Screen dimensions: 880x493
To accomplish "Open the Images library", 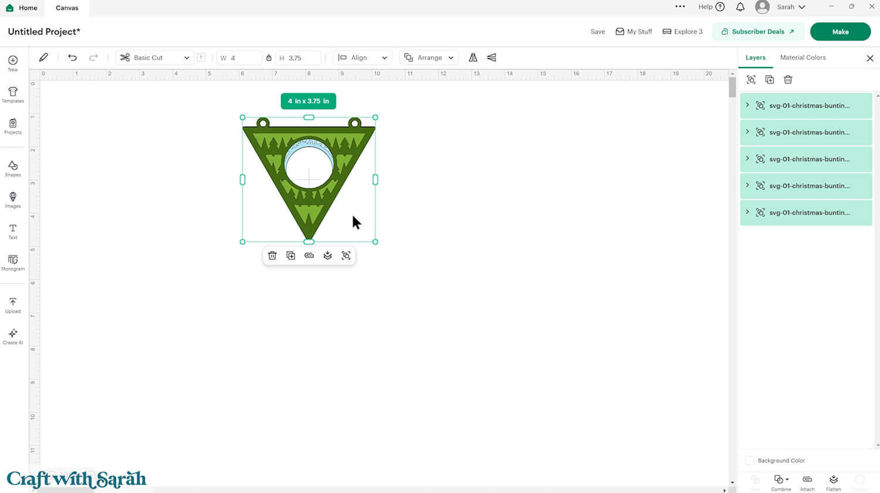I will coord(12,200).
